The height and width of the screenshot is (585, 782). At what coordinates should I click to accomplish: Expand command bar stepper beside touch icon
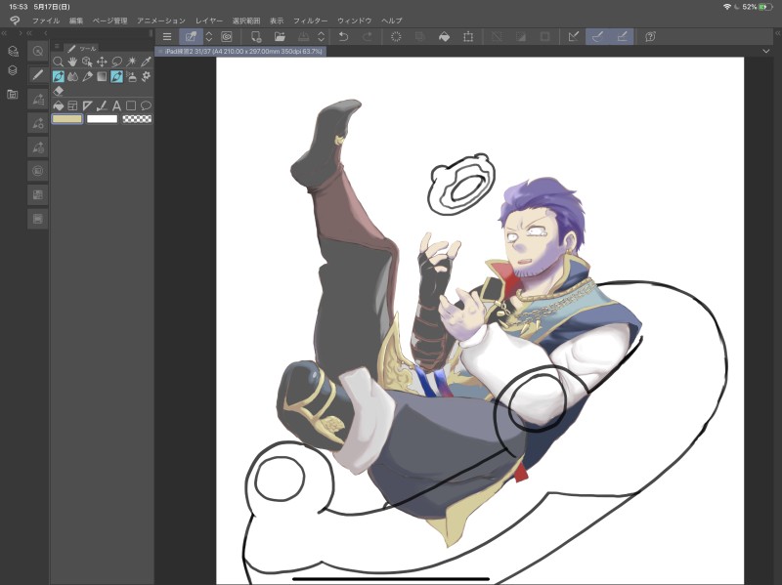pos(209,36)
